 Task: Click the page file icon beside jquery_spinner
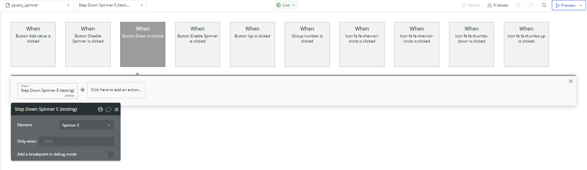click(x=8, y=5)
